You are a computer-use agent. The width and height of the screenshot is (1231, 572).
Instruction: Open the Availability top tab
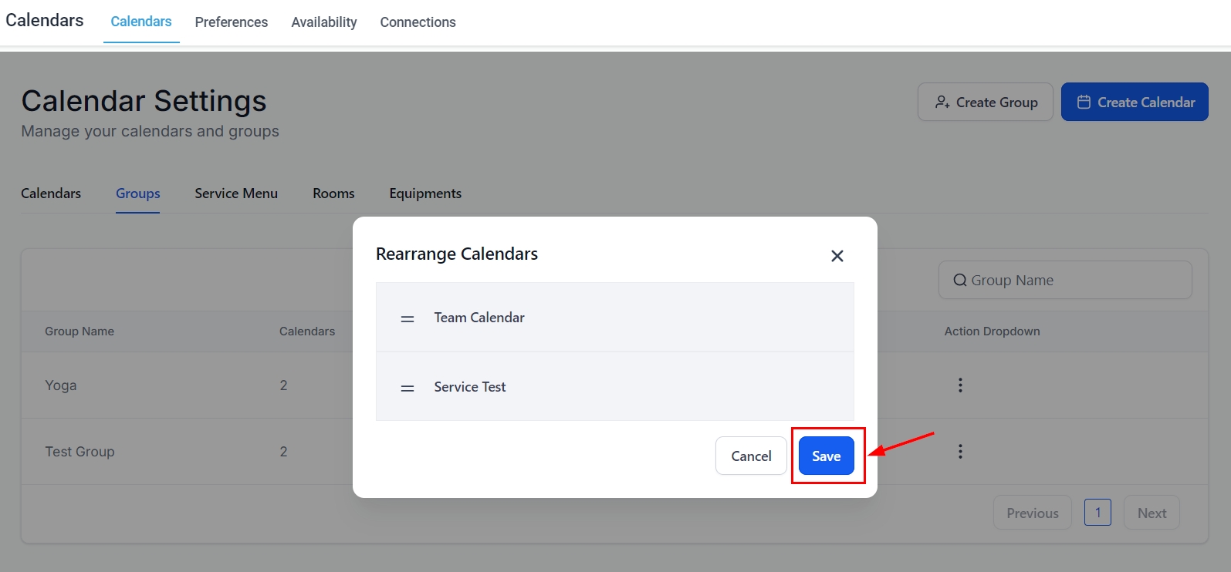tap(323, 22)
